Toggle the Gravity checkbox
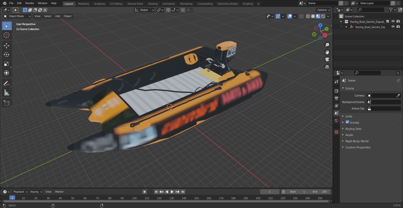The height and width of the screenshot is (208, 403). tap(347, 122)
